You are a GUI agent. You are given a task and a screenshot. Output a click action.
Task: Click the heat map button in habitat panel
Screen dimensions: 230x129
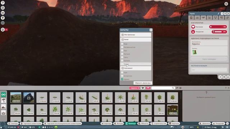tap(209, 59)
